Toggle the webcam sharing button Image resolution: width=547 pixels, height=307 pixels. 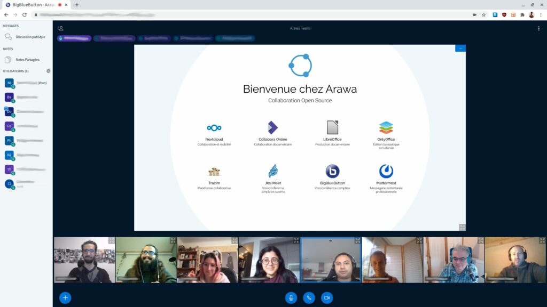pos(327,297)
